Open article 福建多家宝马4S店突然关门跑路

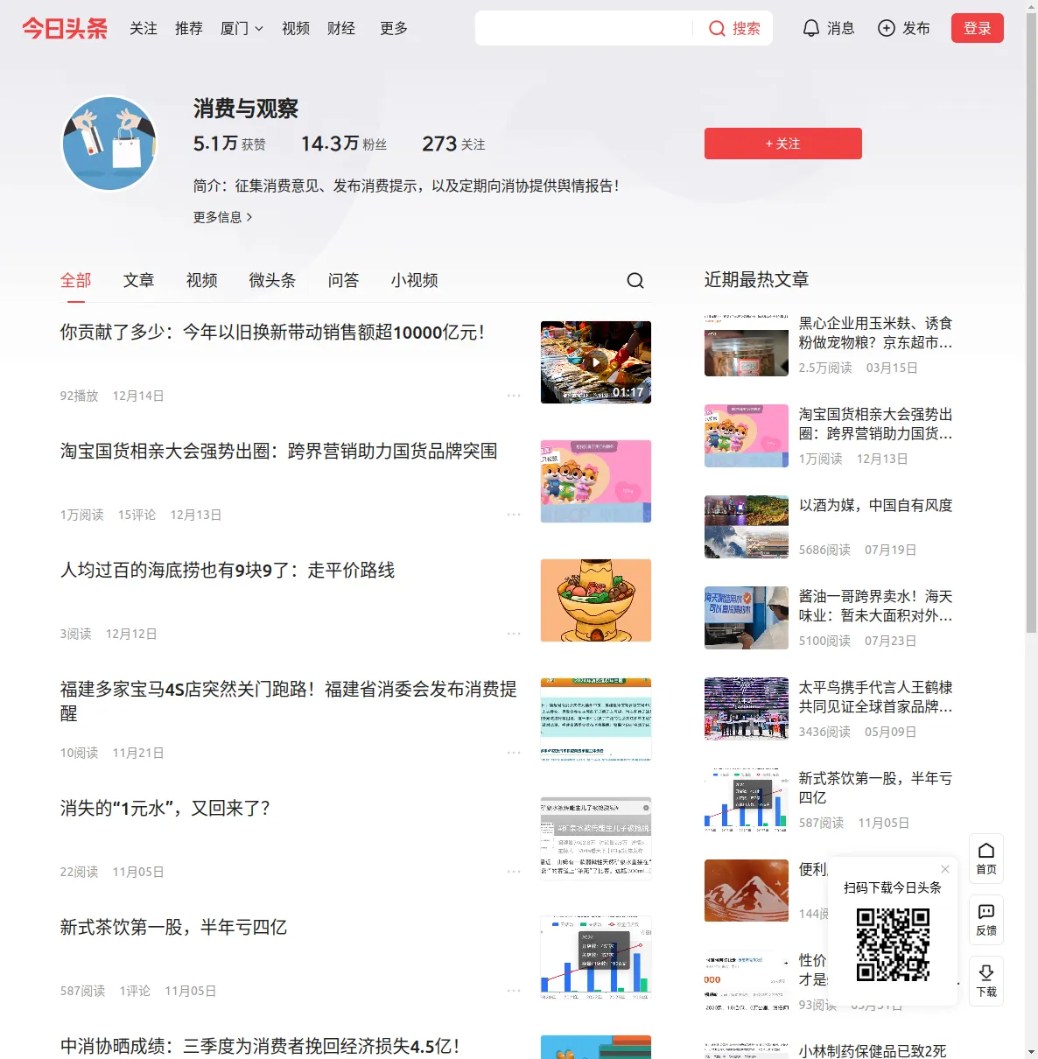click(x=289, y=701)
